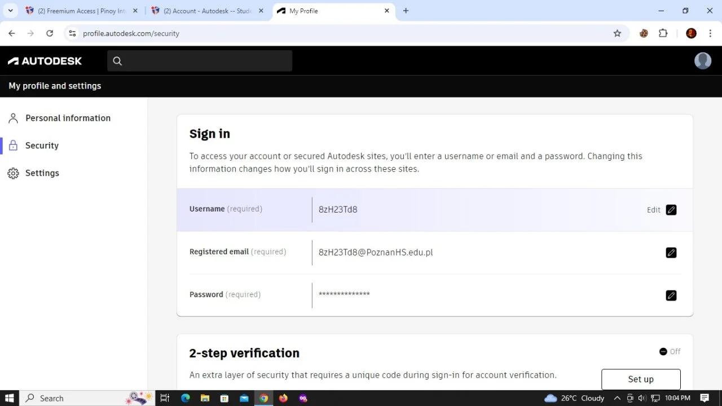Go back in browser
Screen dimensions: 722x406
(12, 33)
